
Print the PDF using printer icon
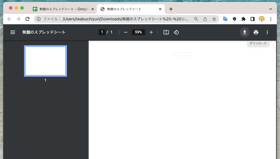[x=256, y=32]
